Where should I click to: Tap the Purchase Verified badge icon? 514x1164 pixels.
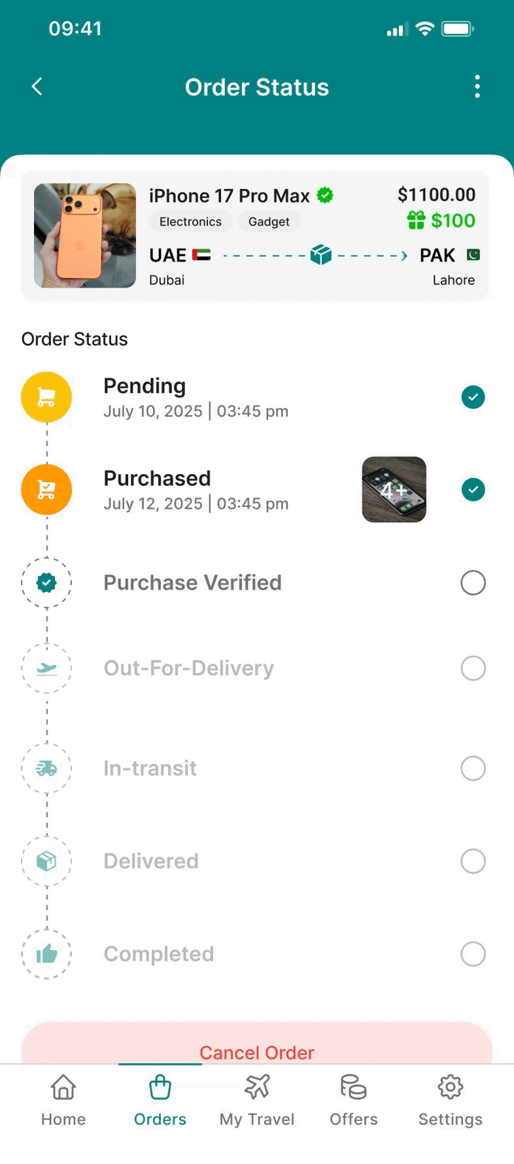click(x=46, y=583)
